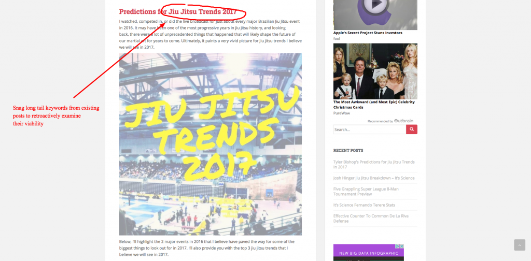531x261 pixels.
Task: Click the AdChoices triangle icon on purple ad
Action: [398, 246]
